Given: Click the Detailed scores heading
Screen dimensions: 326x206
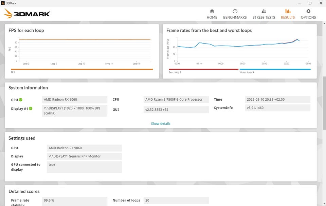Looking at the screenshot, I should [x=24, y=191].
